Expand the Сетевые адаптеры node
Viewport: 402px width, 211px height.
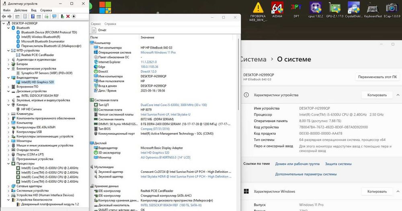8,186
